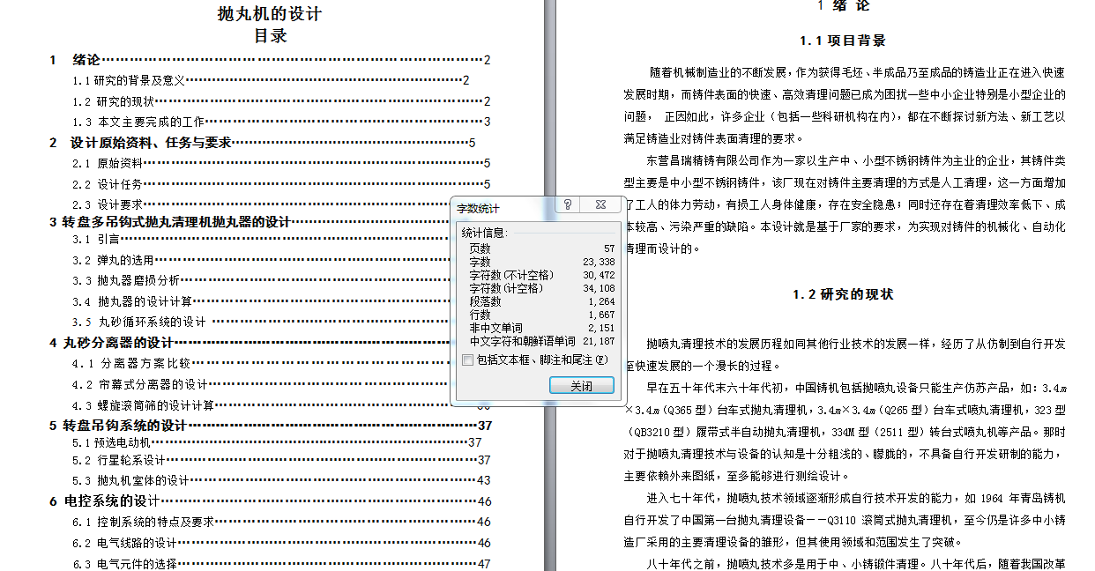Click the 统计信息 label in the dialog

click(x=485, y=234)
